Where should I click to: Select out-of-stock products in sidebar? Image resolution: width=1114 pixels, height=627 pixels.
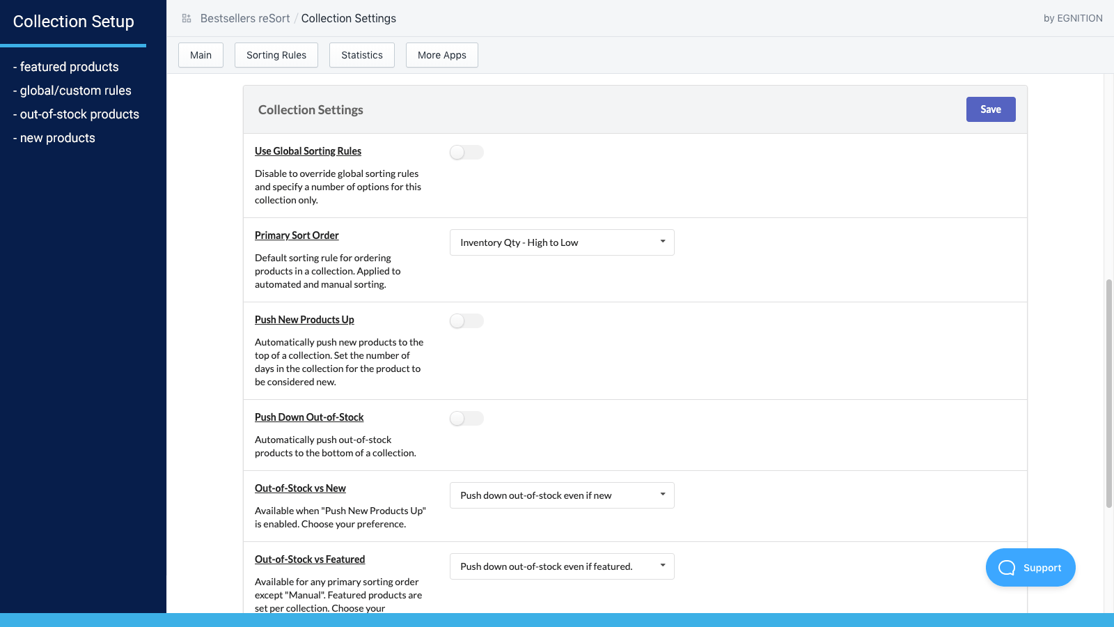pyautogui.click(x=76, y=114)
